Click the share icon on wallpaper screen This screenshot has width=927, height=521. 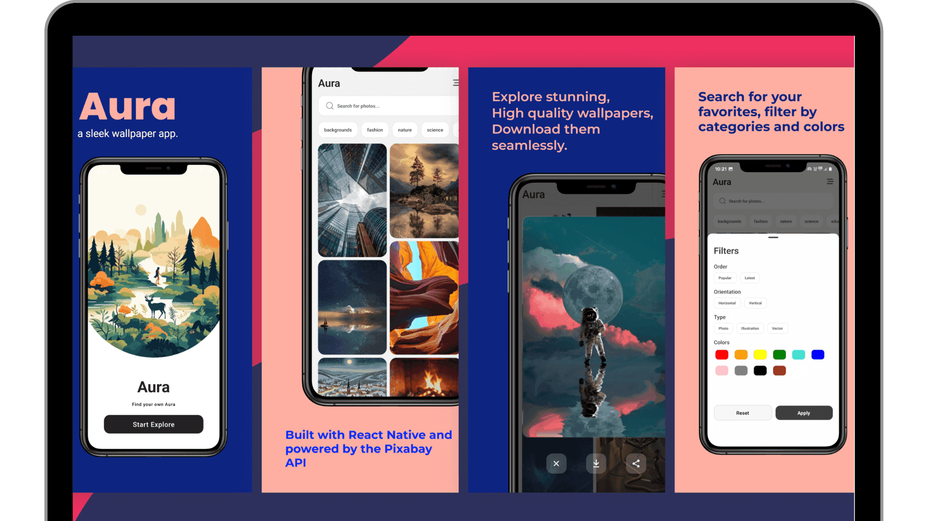coord(635,463)
